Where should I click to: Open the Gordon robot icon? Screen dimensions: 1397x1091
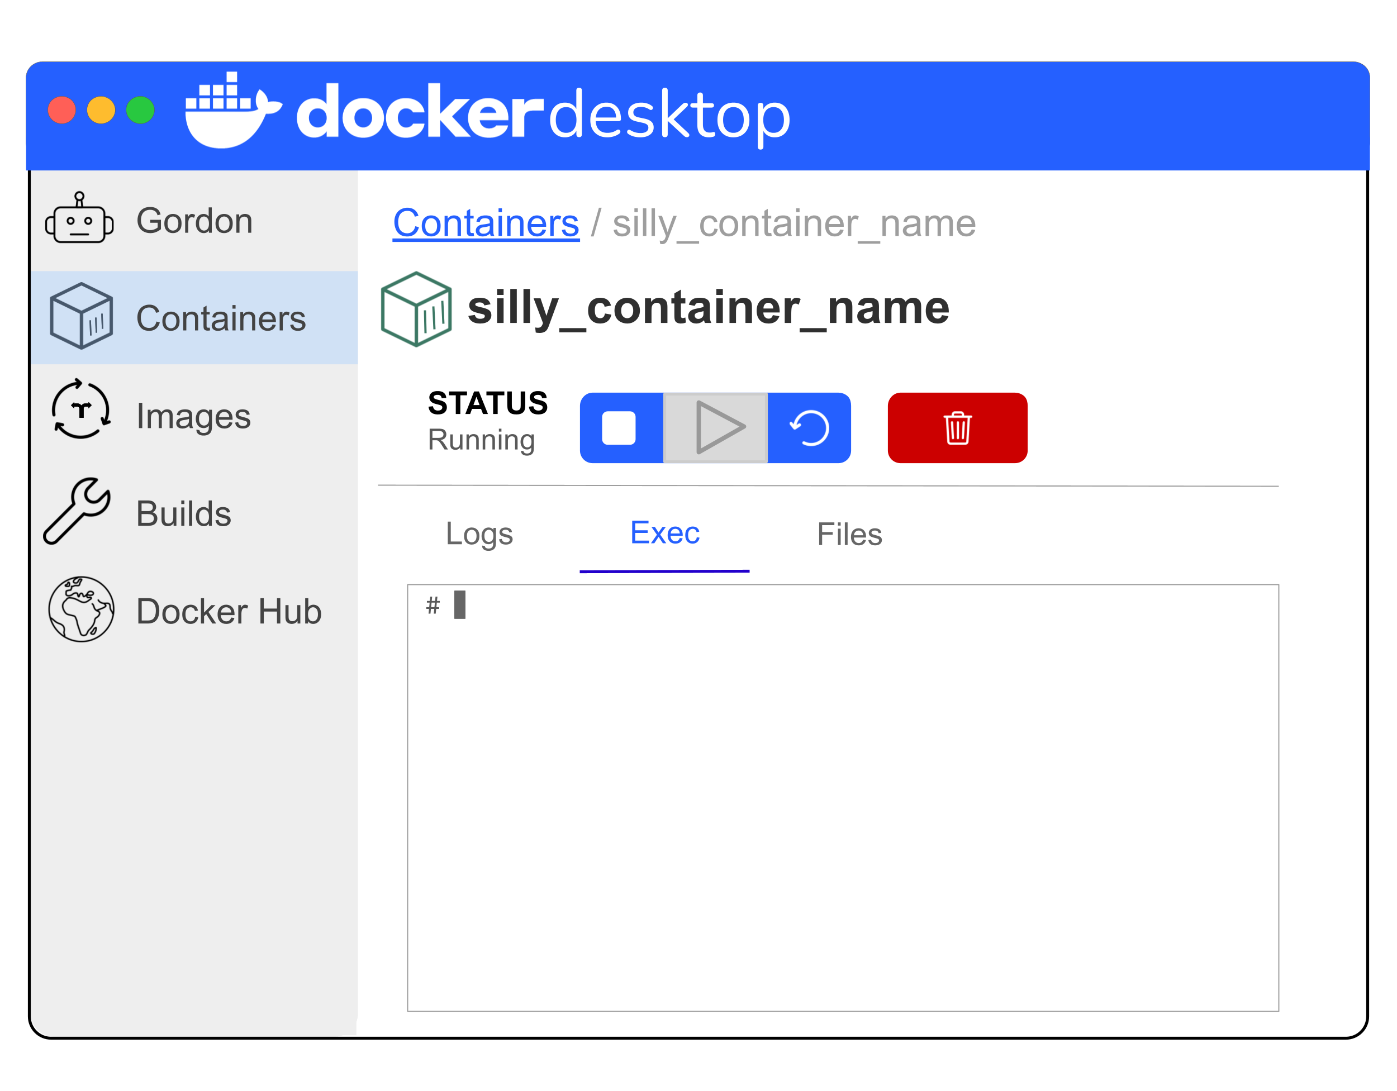click(79, 218)
